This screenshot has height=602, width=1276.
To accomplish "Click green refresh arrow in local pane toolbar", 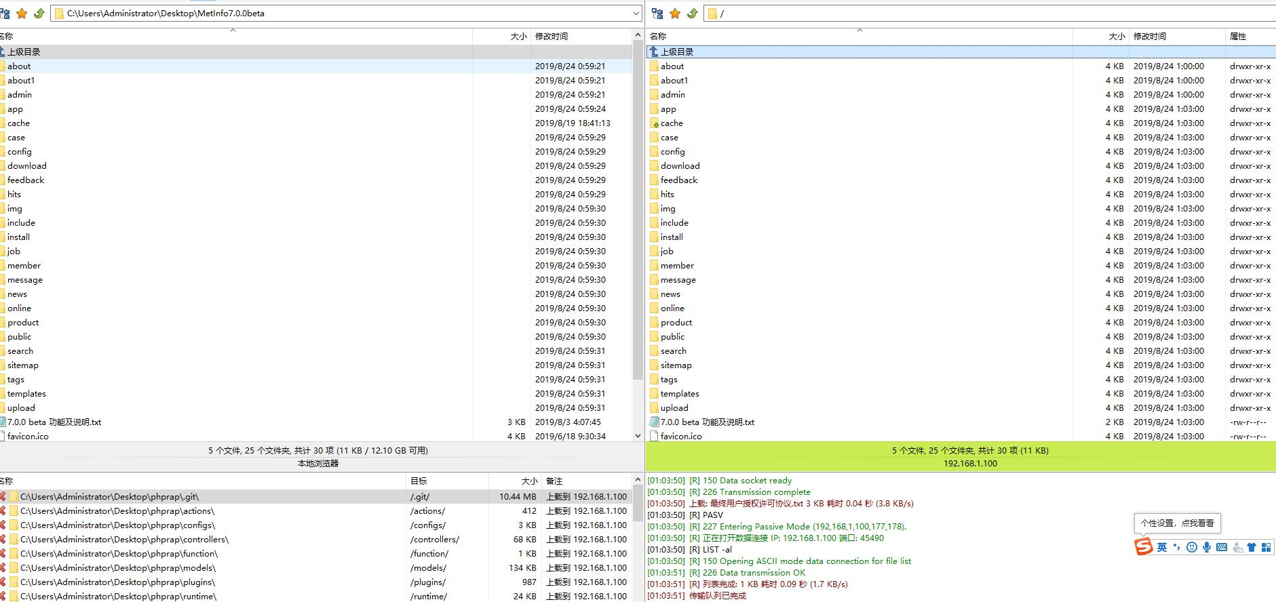I will click(x=39, y=14).
